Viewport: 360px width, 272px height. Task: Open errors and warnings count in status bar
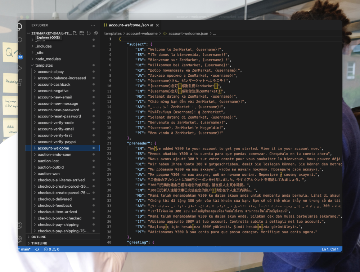(51, 249)
